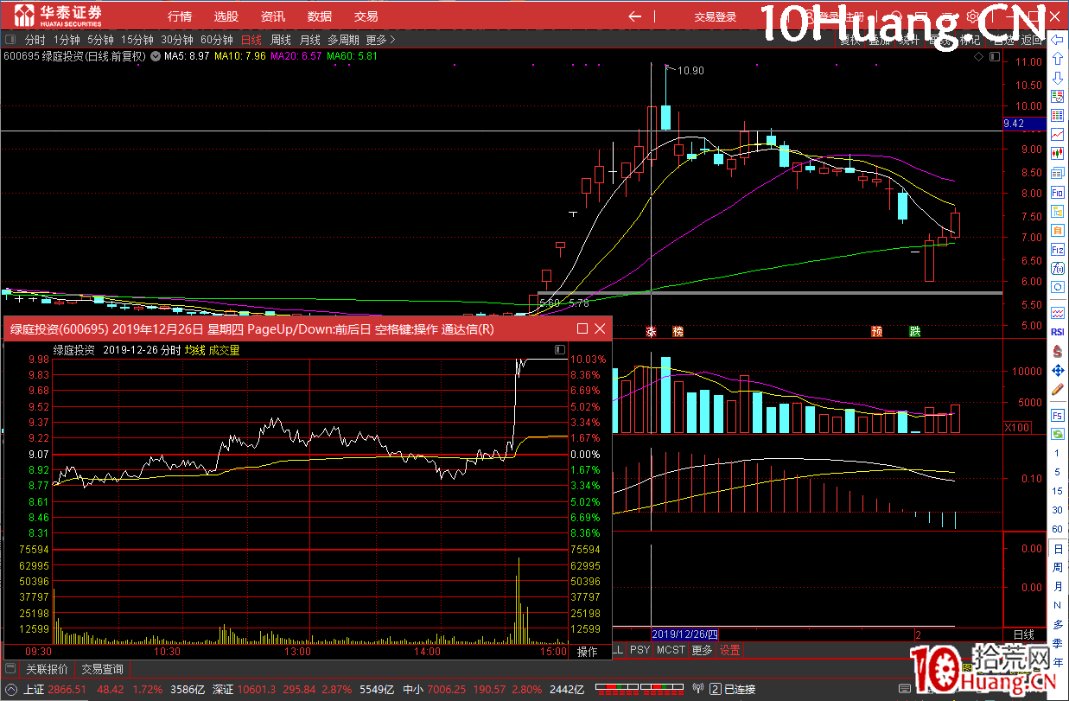Select the 周线 weekly period tab
The width and height of the screenshot is (1069, 701).
pyautogui.click(x=281, y=40)
